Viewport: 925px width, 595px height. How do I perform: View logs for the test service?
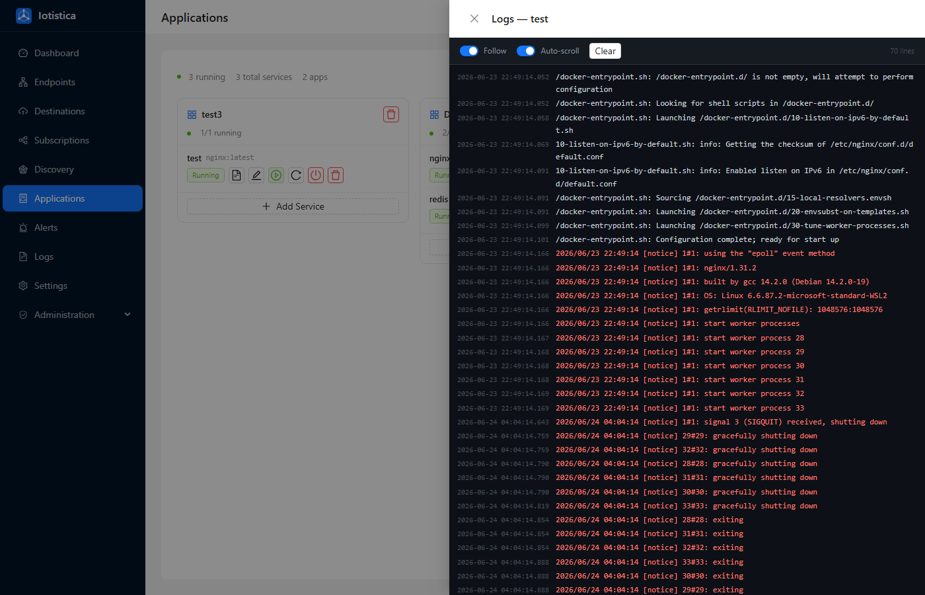pos(237,175)
